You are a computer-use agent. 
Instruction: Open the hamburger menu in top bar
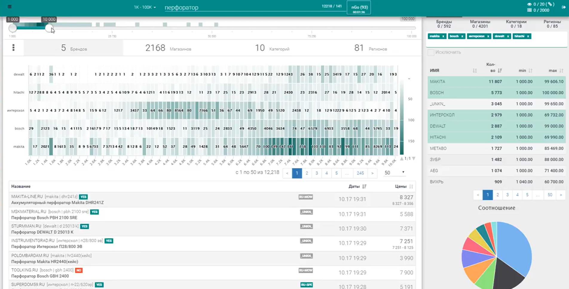tap(10, 7)
